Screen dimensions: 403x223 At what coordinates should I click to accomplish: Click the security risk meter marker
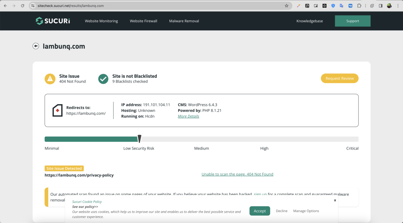coord(139,139)
